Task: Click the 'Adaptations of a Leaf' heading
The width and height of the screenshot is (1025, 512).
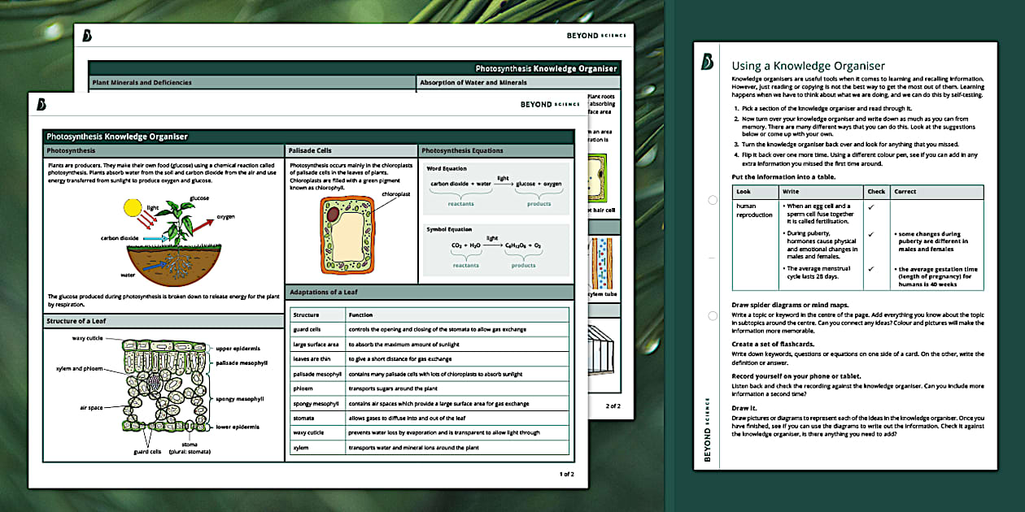Action: pyautogui.click(x=324, y=292)
